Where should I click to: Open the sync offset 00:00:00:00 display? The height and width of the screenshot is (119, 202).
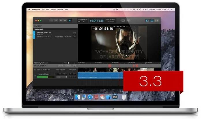pyautogui.click(x=83, y=20)
